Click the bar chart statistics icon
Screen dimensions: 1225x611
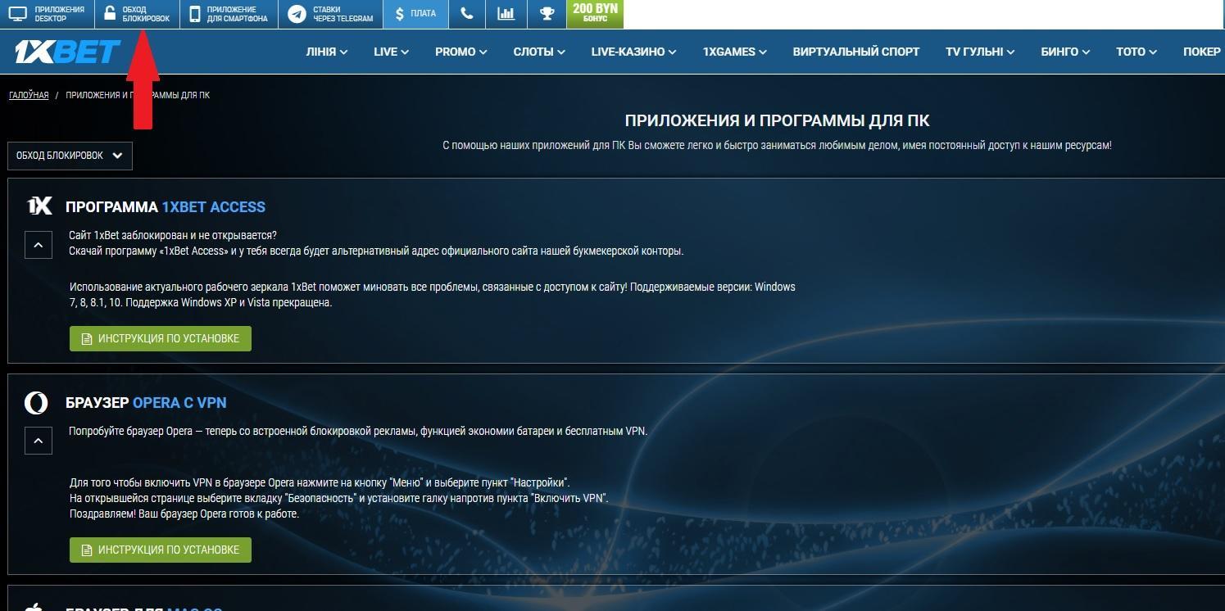click(506, 14)
